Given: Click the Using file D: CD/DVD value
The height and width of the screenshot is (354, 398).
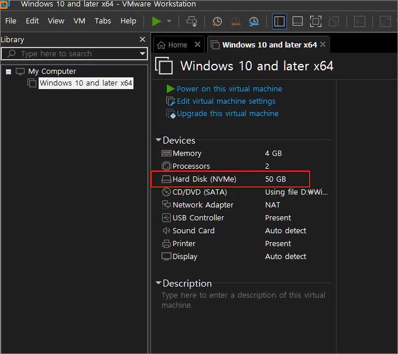Looking at the screenshot, I should [296, 192].
